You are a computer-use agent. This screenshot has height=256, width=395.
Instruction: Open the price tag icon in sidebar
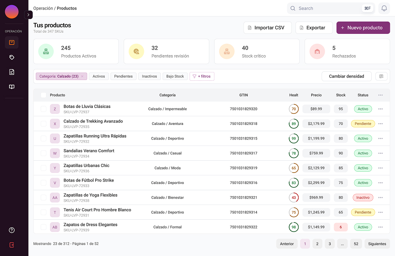click(11, 57)
